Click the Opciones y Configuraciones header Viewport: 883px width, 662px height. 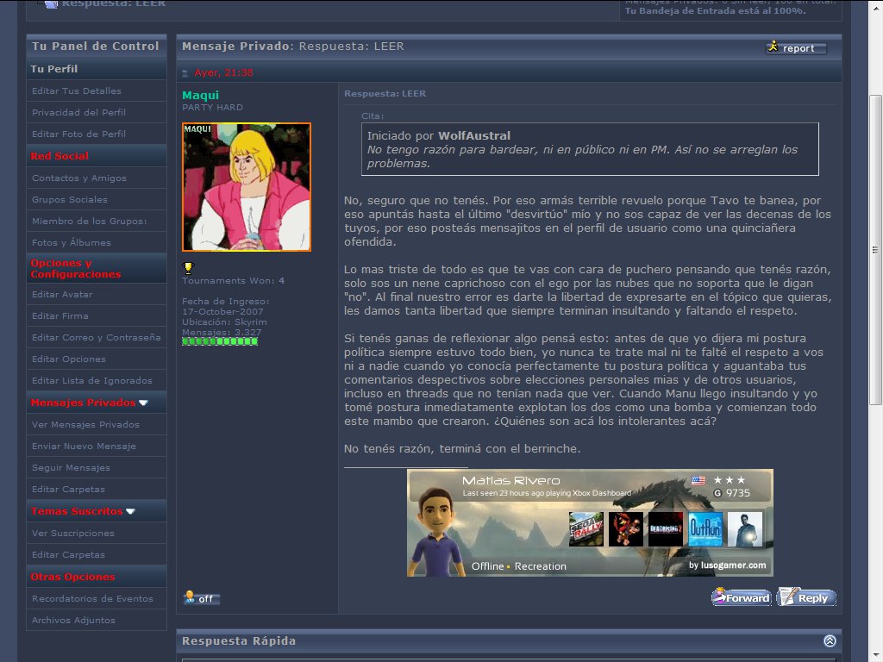click(x=97, y=269)
